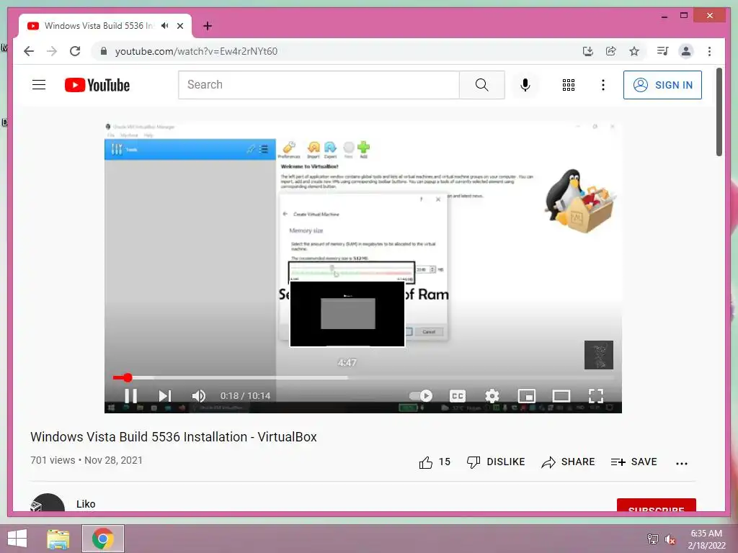Click the network tray icon
This screenshot has width=738, height=553.
pyautogui.click(x=652, y=539)
